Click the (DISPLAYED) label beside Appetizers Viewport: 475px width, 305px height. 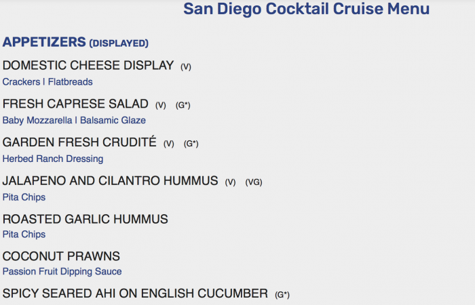[119, 43]
